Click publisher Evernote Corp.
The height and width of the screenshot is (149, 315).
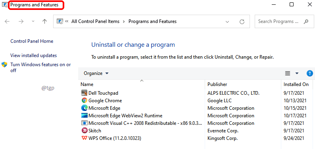click(223, 131)
